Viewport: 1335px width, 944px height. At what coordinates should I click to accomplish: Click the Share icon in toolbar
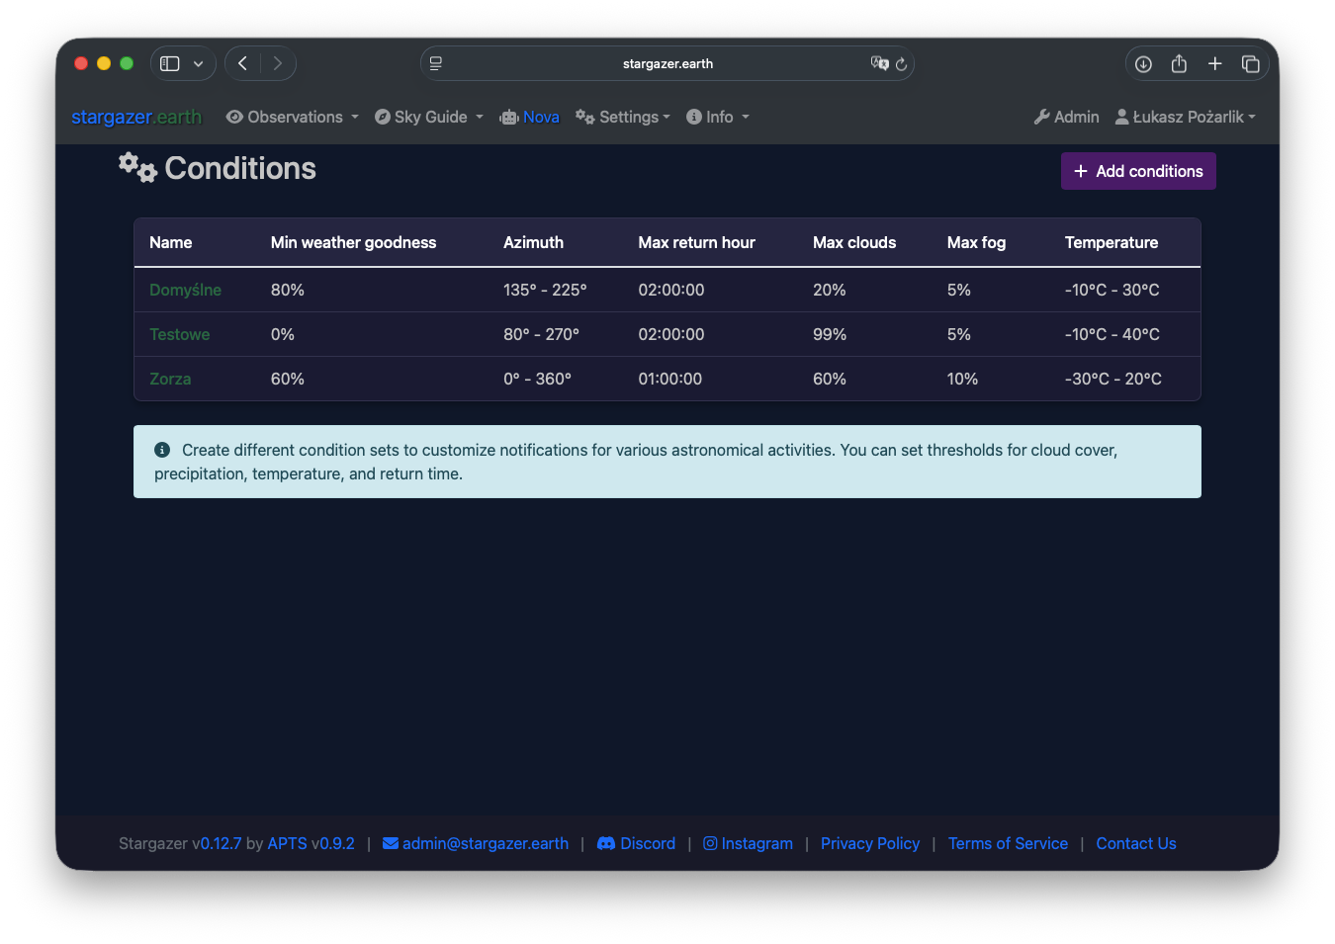(x=1179, y=64)
